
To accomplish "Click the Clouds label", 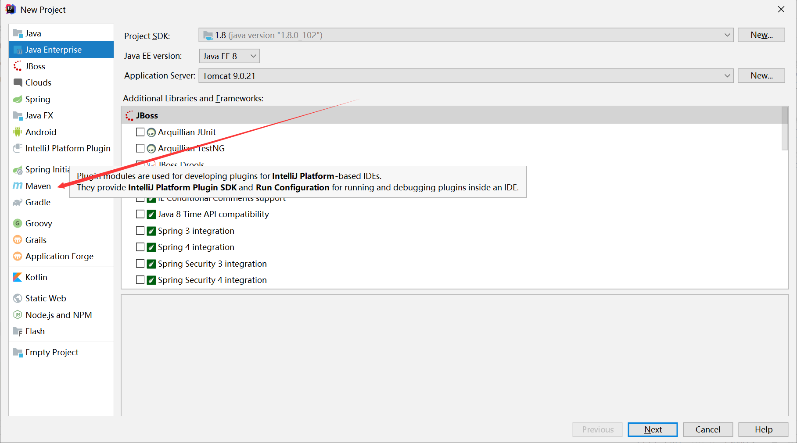I will coord(38,82).
